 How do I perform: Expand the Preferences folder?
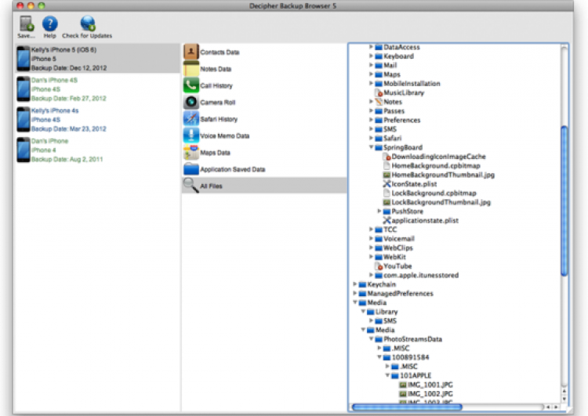pyautogui.click(x=371, y=120)
